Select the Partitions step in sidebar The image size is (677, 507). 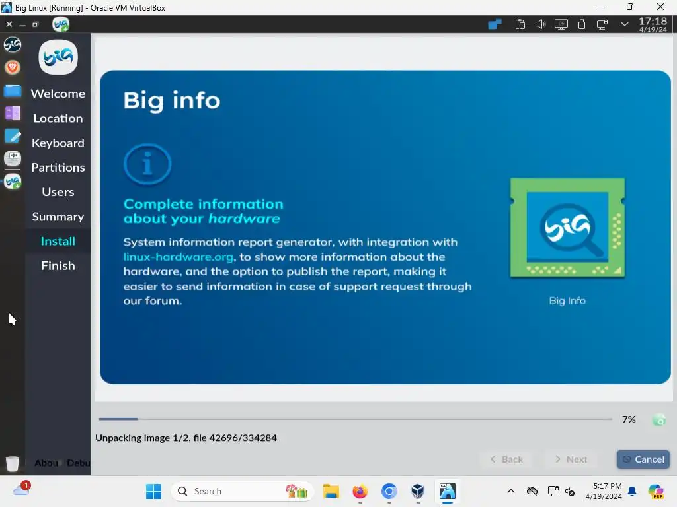58,167
